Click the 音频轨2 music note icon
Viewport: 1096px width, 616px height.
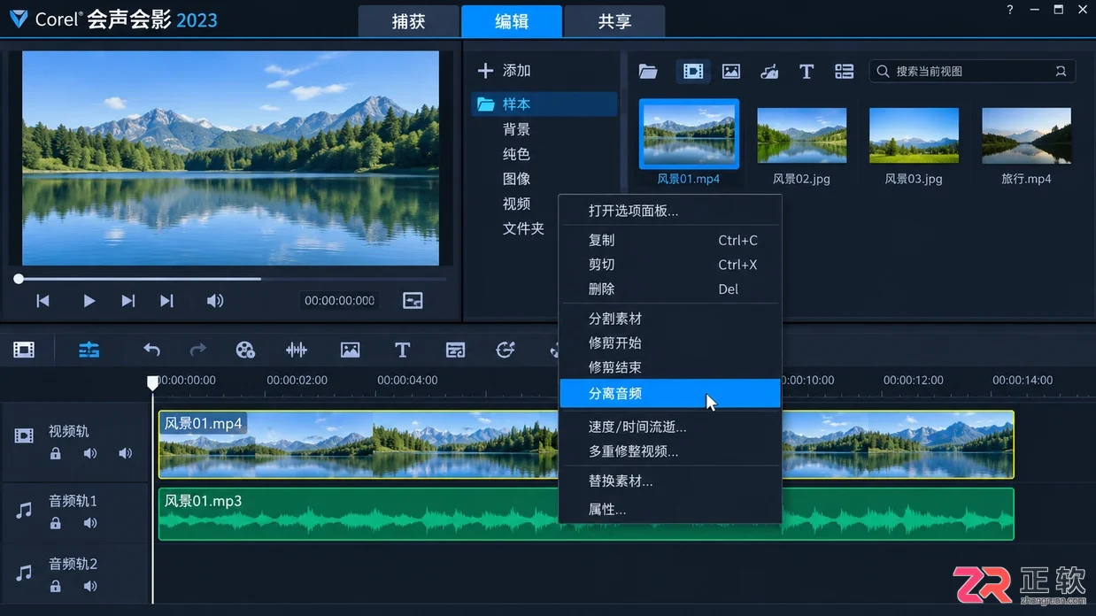point(24,573)
